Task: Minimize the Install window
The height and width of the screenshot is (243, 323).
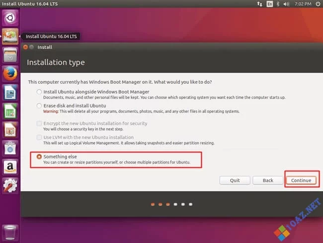Action: coord(31,47)
